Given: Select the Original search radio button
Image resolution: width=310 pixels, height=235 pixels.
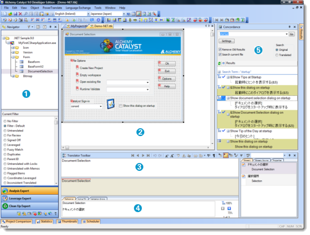Looking at the screenshot, I should click(277, 50).
